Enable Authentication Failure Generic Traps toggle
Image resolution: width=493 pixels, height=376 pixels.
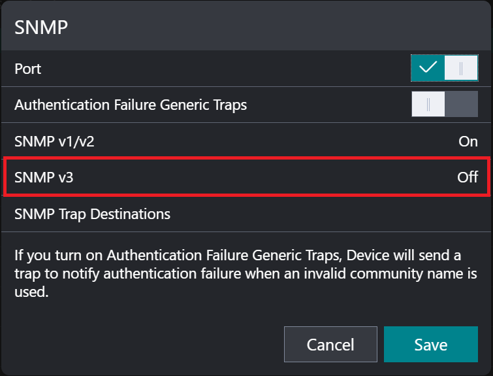pos(444,105)
